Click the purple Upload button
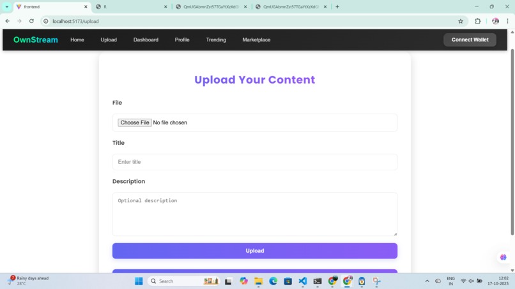Viewport: 515px width, 289px height. tap(255, 251)
